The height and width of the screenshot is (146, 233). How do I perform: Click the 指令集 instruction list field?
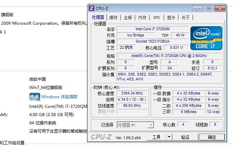click(169, 77)
